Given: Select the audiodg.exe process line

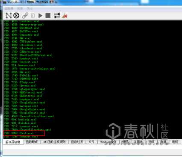Looking at the screenshot, I should coord(20,120).
